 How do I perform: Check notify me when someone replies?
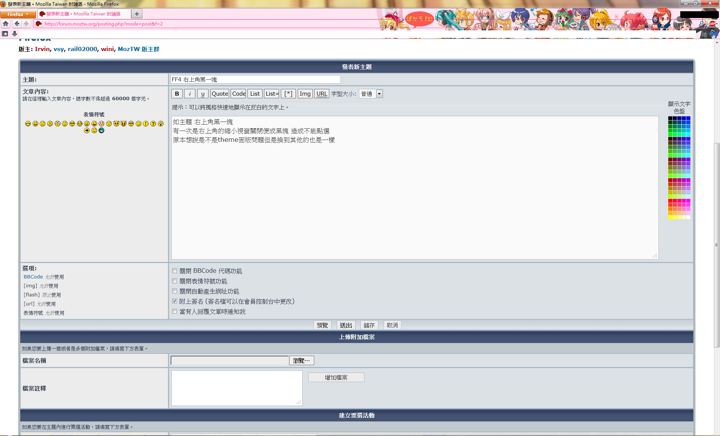tap(175, 311)
